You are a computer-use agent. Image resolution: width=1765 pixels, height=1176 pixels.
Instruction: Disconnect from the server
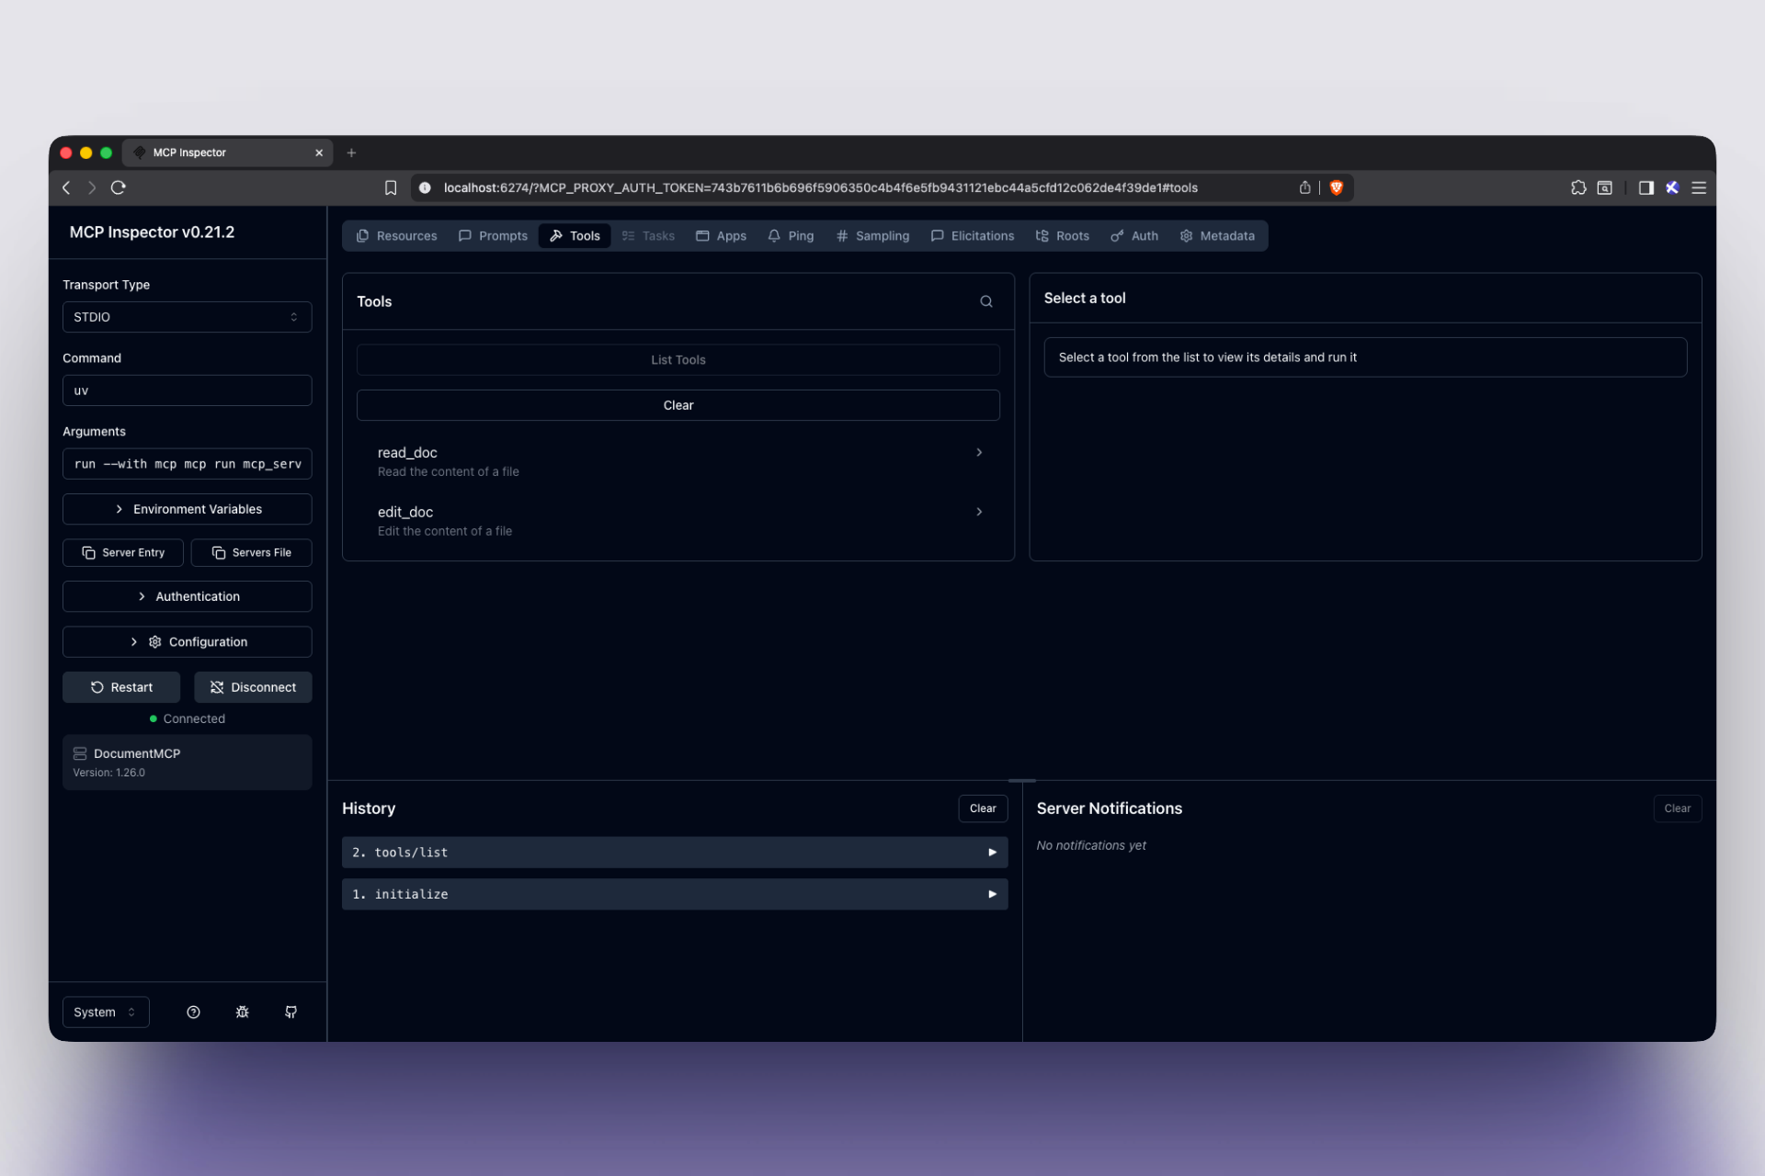[x=253, y=687]
